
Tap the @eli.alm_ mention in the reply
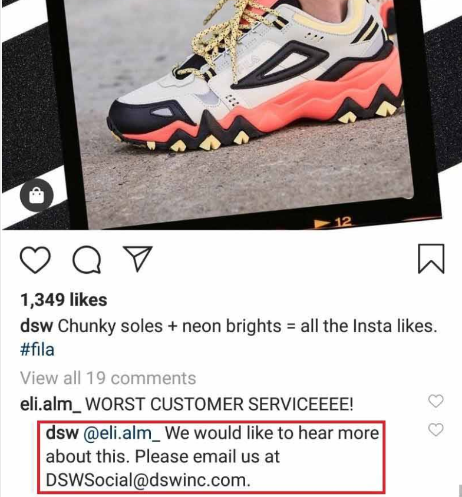(121, 433)
